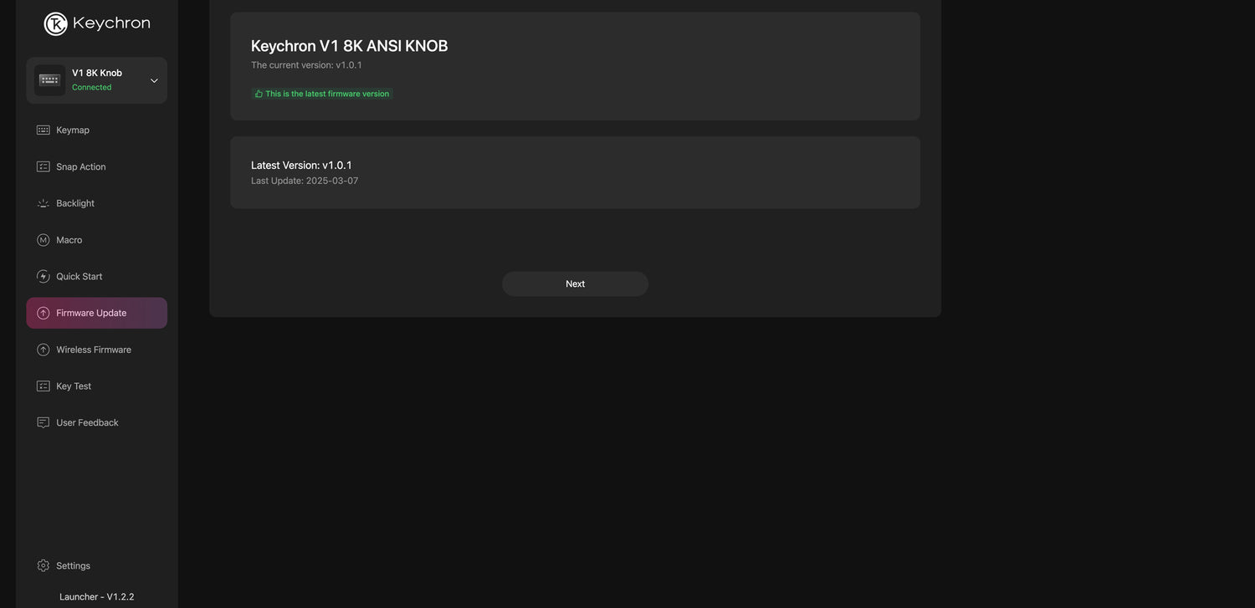Expand the device selector chevron
Screen dimensions: 1255x608
[154, 80]
